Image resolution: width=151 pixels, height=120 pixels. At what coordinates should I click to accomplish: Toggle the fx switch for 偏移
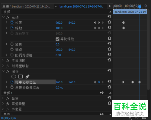tap(8, 72)
